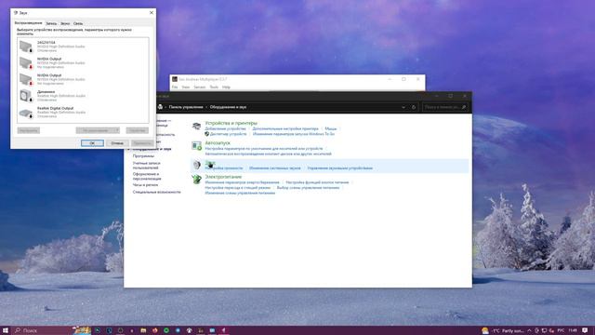Viewport: 595px width, 335px height.
Task: Open Firefox icon on the taskbar
Action: [155, 330]
